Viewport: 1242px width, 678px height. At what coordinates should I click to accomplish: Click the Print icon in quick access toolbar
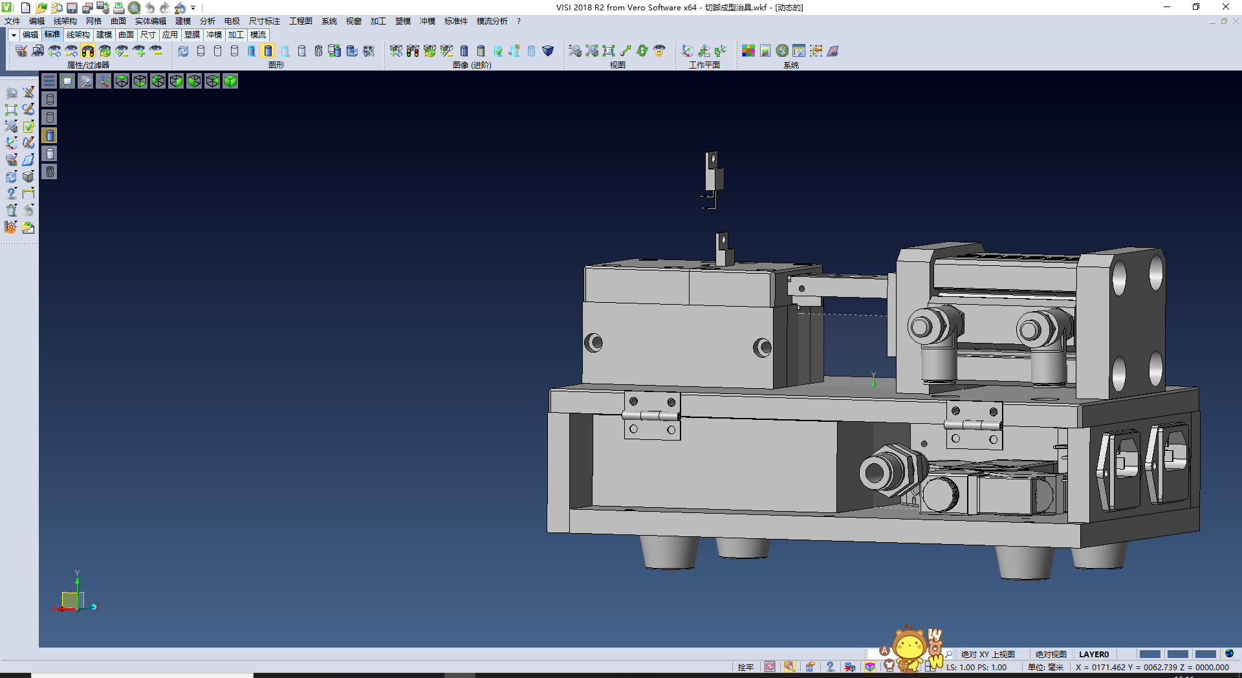[118, 8]
